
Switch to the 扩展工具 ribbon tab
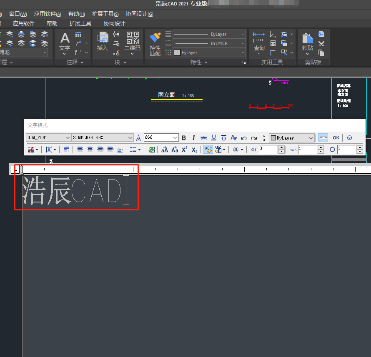click(x=80, y=23)
